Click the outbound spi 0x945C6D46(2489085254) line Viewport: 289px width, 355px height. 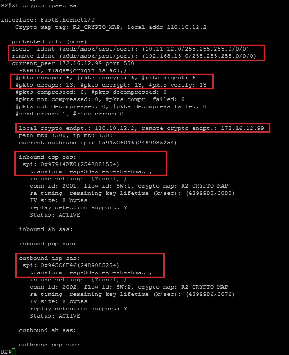pos(71,265)
